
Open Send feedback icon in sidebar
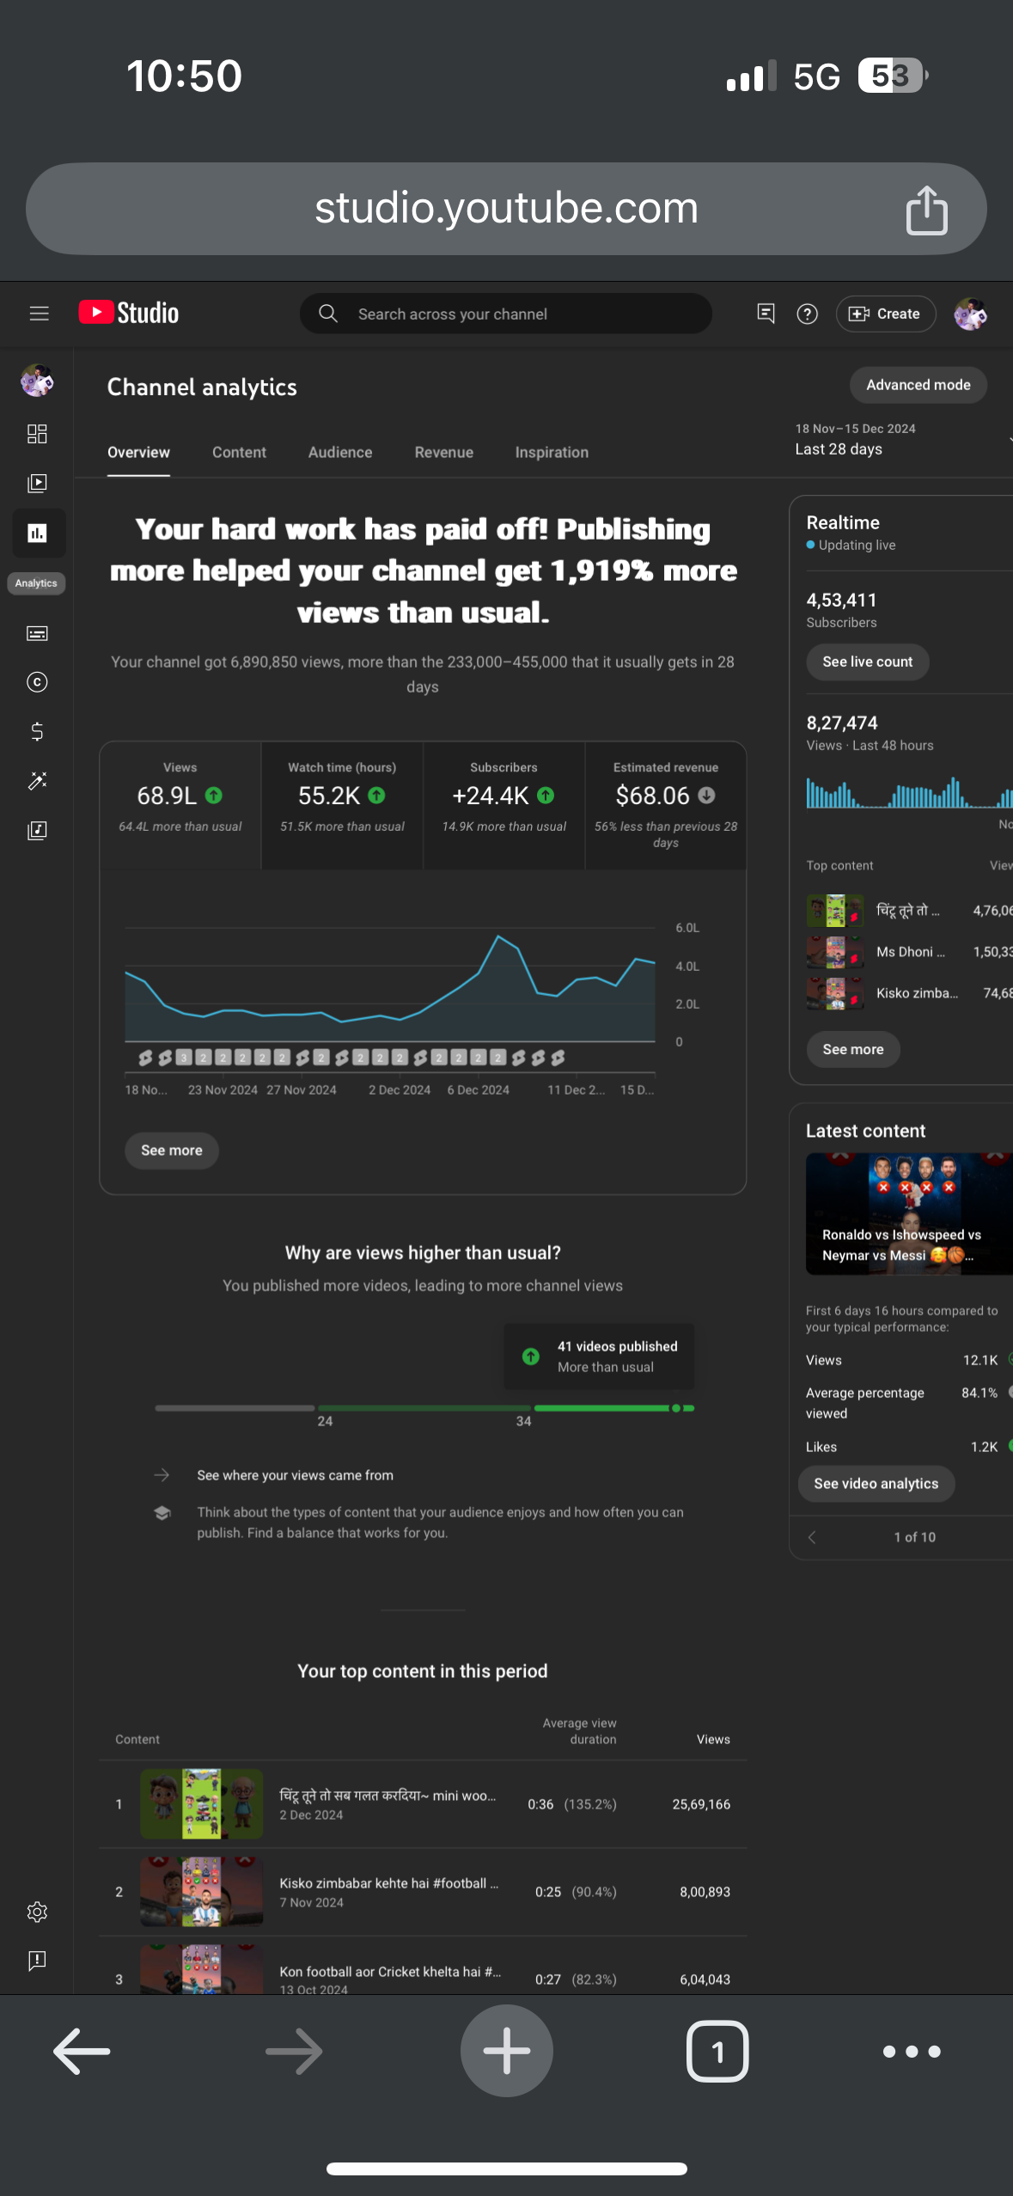coord(37,1961)
